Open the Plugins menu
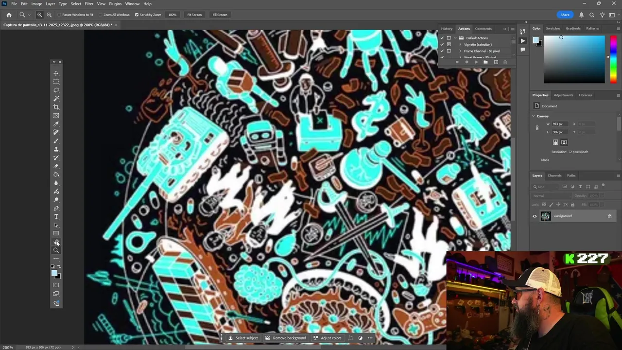This screenshot has height=350, width=622. (x=115, y=4)
